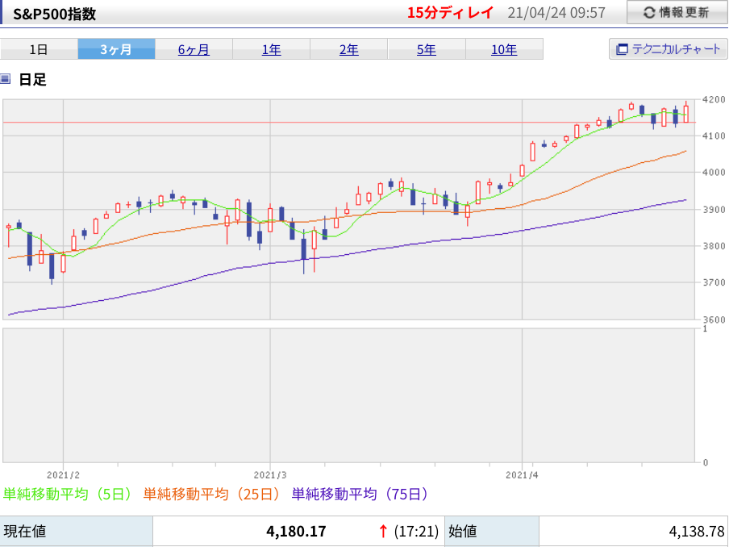Viewport: 729px width, 547px height.
Task: Click the 情報更新 refresh button
Action: [677, 13]
